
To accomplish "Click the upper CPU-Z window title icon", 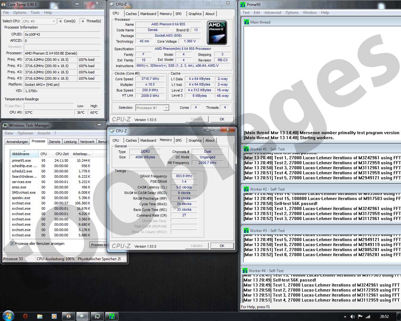I will coord(112,4).
